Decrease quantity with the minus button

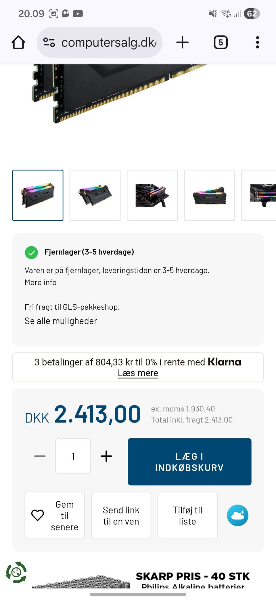pyautogui.click(x=40, y=456)
